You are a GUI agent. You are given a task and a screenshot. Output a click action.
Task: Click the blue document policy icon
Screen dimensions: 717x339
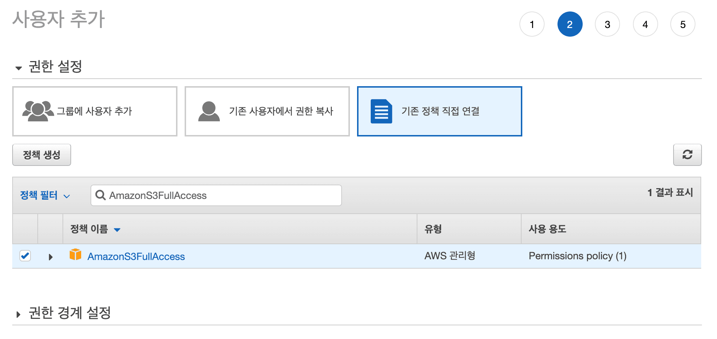(x=381, y=111)
